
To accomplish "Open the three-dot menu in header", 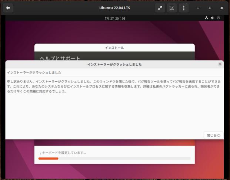I will 184,8.
